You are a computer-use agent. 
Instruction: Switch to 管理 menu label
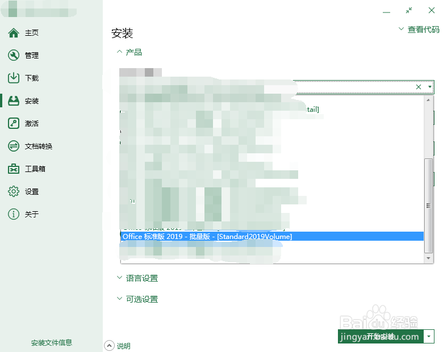point(32,56)
